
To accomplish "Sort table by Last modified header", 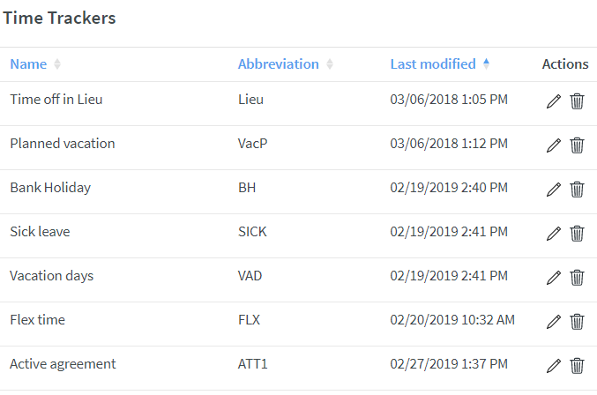I will pos(433,64).
